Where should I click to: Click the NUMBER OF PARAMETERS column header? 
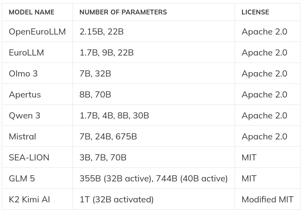123,12
